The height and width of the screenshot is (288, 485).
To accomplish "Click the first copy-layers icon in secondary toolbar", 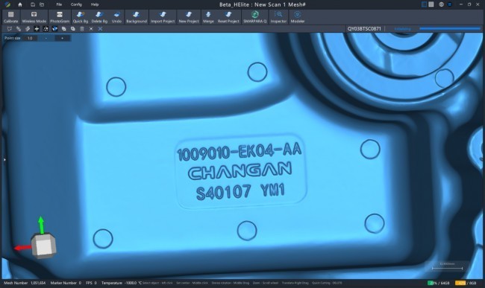I will [63, 29].
